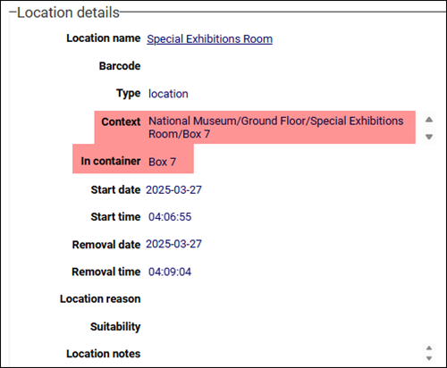The height and width of the screenshot is (368, 447).
Task: Click the Type value location
Action: [168, 94]
